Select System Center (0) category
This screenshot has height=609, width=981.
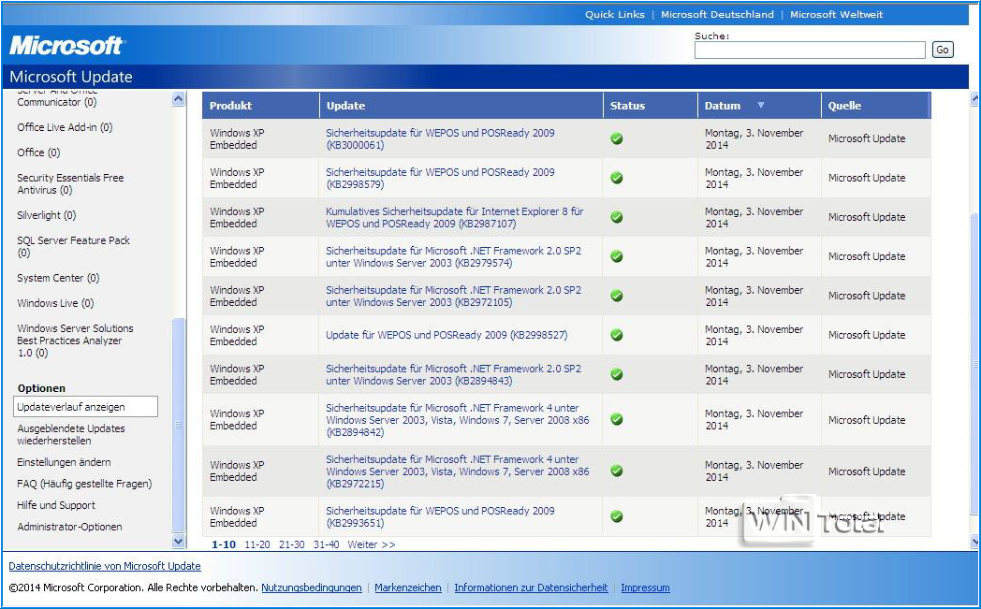click(x=58, y=278)
